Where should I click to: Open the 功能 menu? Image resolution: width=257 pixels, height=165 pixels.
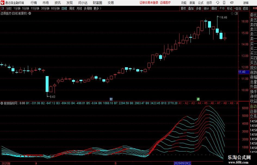tap(184, 3)
